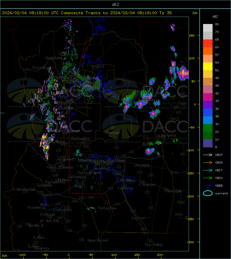Pick the slate-purple 10 dBZ legend swatch

[x=208, y=143]
